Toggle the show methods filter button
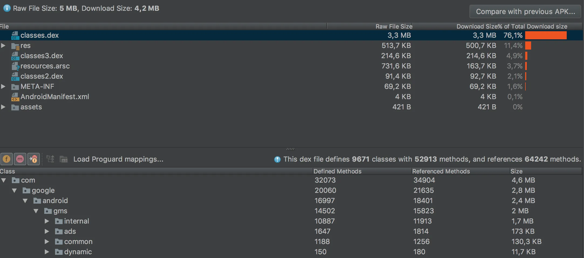This screenshot has width=584, height=258. (20, 159)
